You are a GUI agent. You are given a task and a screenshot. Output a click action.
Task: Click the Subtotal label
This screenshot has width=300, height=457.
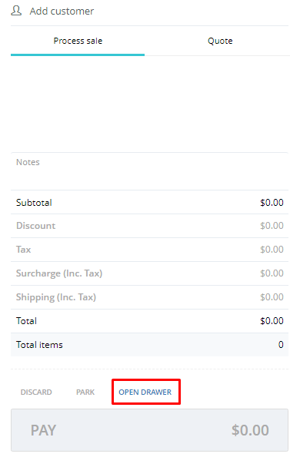coord(34,203)
